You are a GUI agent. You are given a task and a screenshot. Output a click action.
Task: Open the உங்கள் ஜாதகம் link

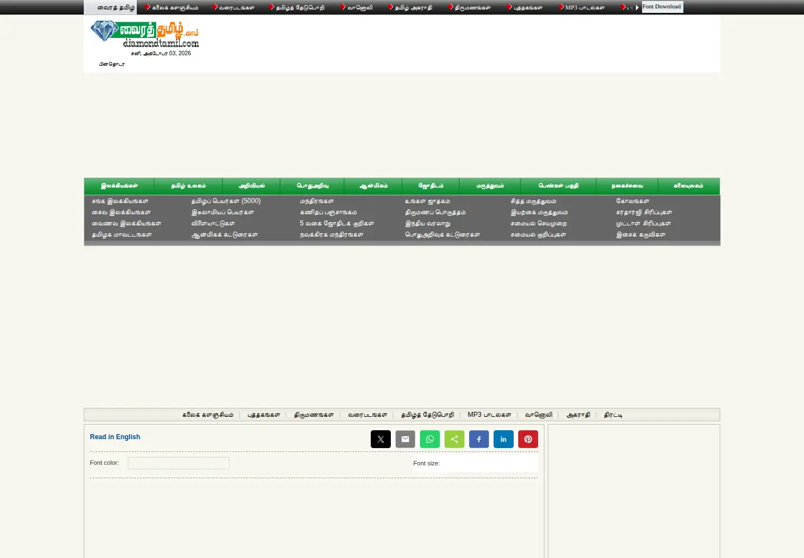coord(428,201)
